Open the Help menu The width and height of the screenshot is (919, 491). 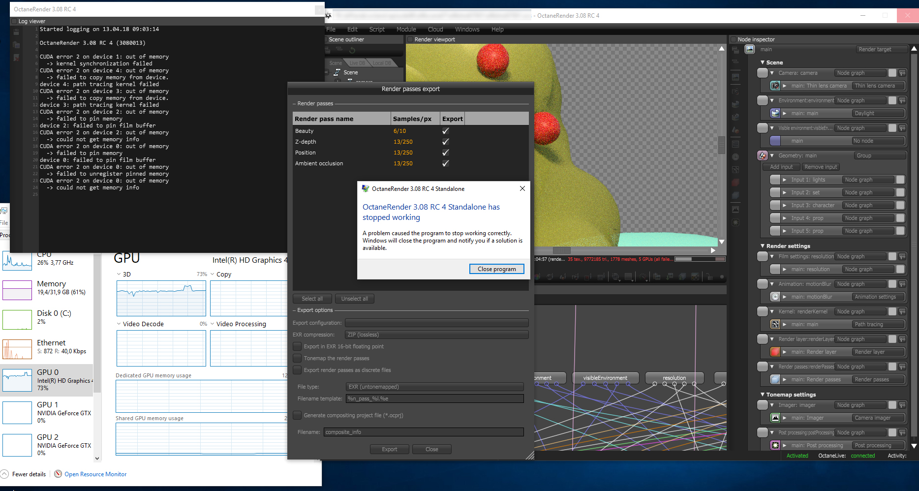coord(497,30)
